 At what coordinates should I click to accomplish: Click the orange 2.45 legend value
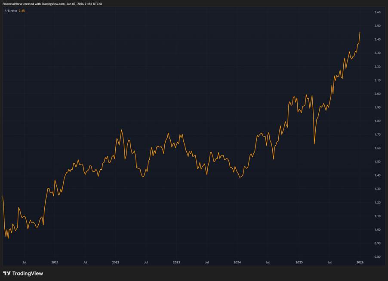(22, 11)
